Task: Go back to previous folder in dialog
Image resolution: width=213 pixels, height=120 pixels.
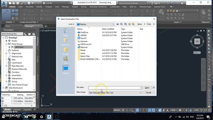Action: [x=117, y=24]
